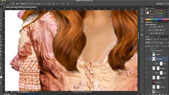
Task: Click the green channel G slider
Action: (157, 14)
